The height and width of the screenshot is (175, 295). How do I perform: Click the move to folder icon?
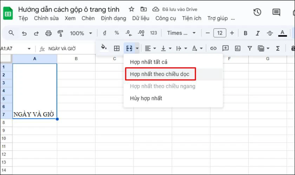[x=144, y=9]
